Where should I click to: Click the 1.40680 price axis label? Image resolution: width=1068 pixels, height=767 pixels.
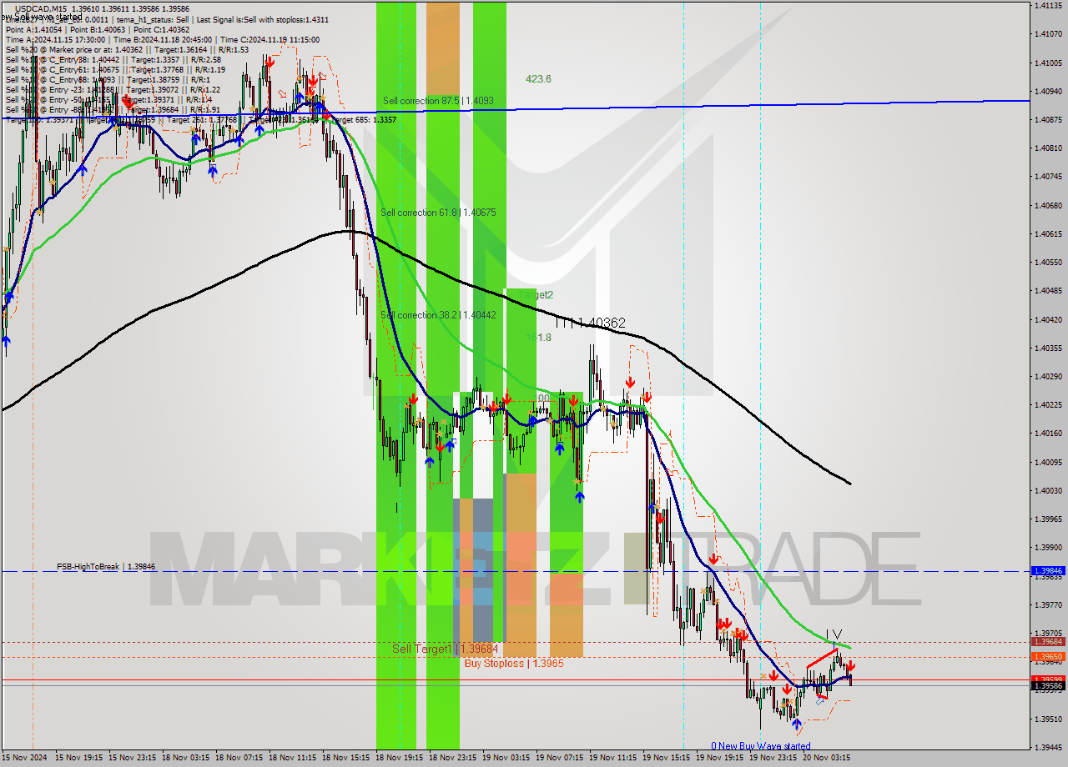point(1047,205)
